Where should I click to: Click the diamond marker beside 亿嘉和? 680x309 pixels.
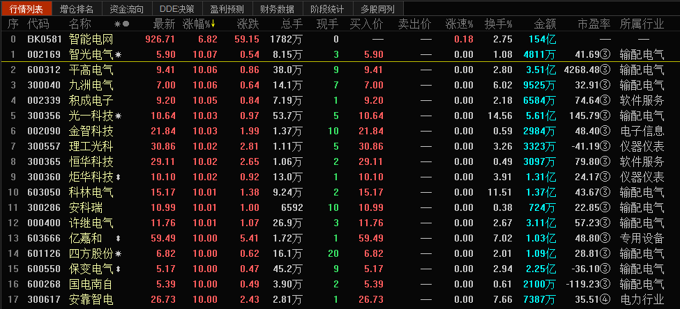[x=119, y=239]
